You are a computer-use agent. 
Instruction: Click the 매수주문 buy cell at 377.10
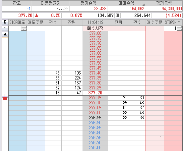[x=155, y=103]
